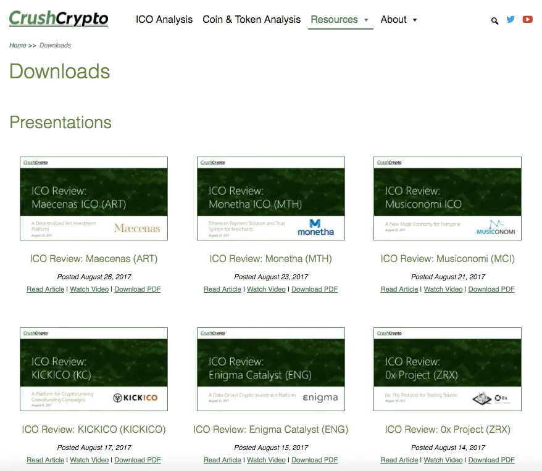Click the text Posted August 26, 2017
This screenshot has height=471, width=542.
click(94, 277)
